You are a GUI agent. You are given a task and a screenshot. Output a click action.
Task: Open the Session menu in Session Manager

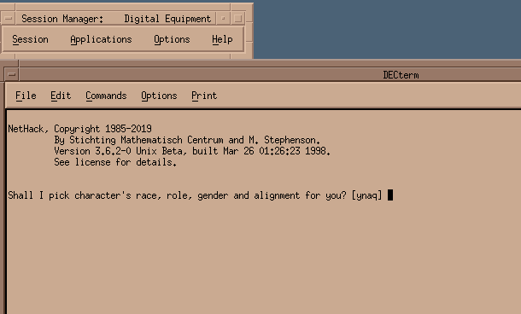(30, 39)
